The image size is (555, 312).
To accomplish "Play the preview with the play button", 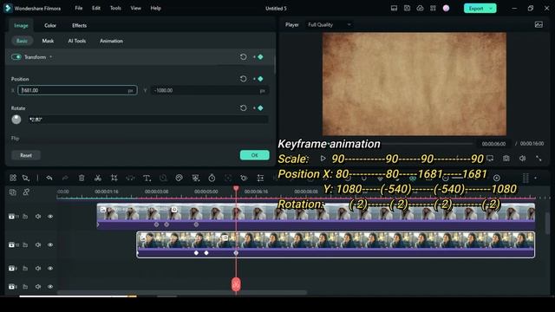I will pyautogui.click(x=323, y=158).
